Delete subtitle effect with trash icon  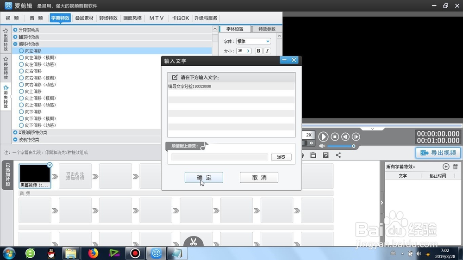[x=455, y=167]
